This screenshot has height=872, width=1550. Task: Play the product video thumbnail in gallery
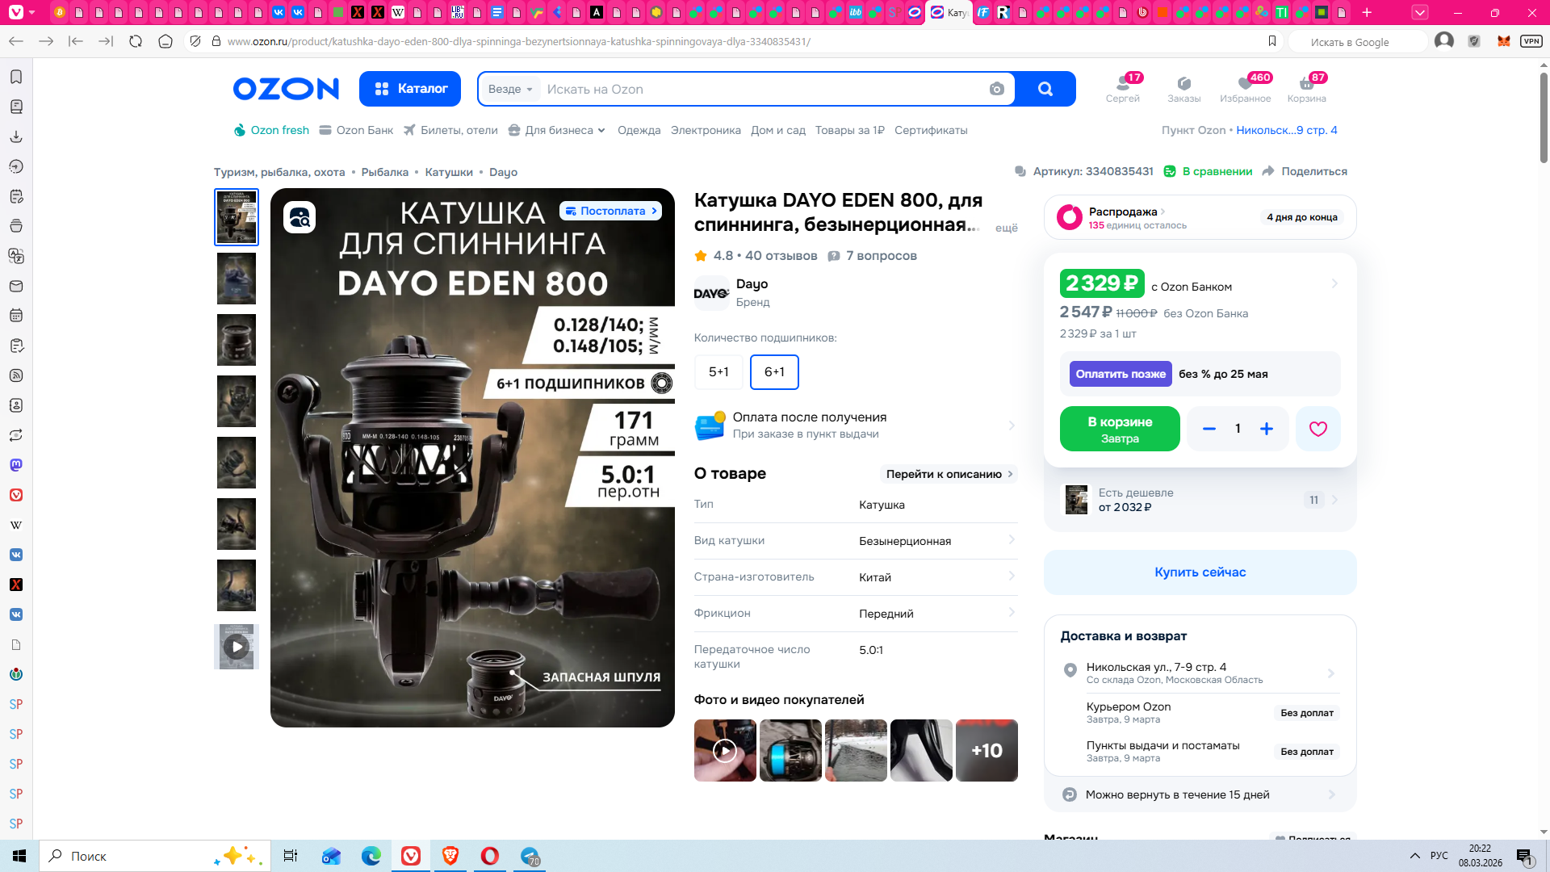237,647
